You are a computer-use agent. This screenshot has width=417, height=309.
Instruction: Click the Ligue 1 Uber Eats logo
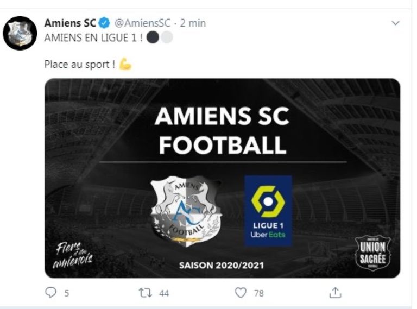point(268,210)
